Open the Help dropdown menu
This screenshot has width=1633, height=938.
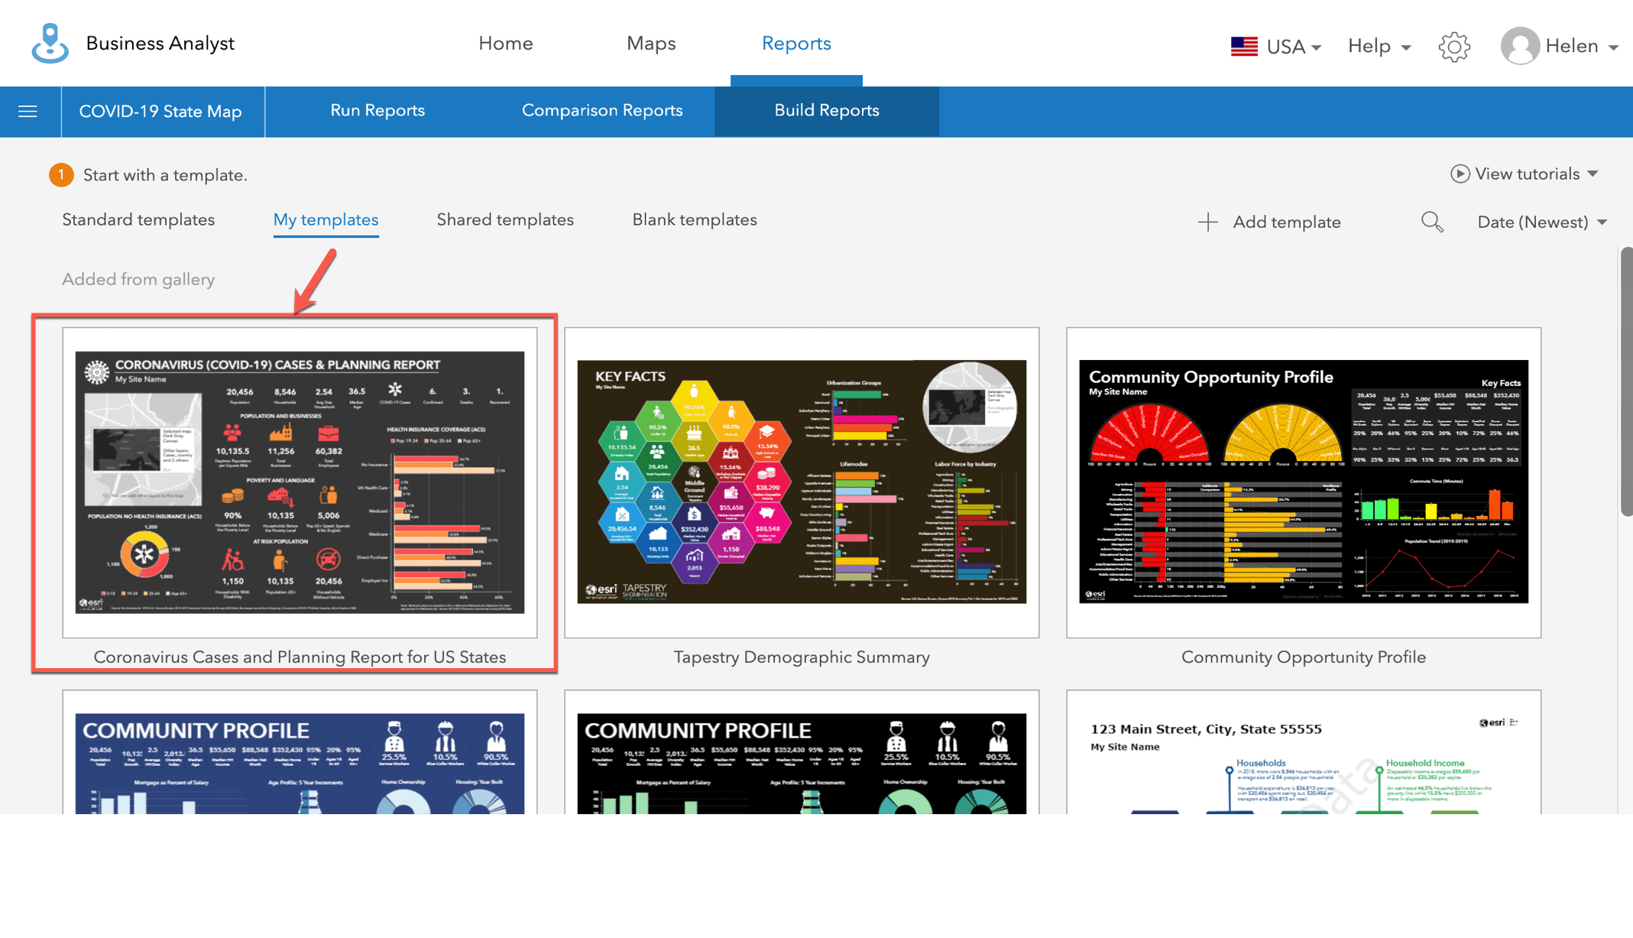click(x=1379, y=47)
